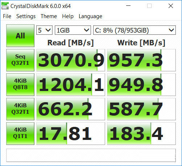Screen dimensions: 182x166
Task: Open the test size dropdown showing 1GiB
Action: [73, 30]
